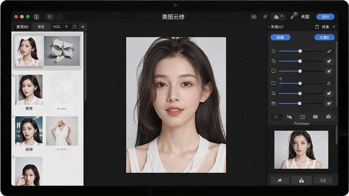
Task: Click the preview thumbnail in the right panel
Action: pyautogui.click(x=301, y=150)
